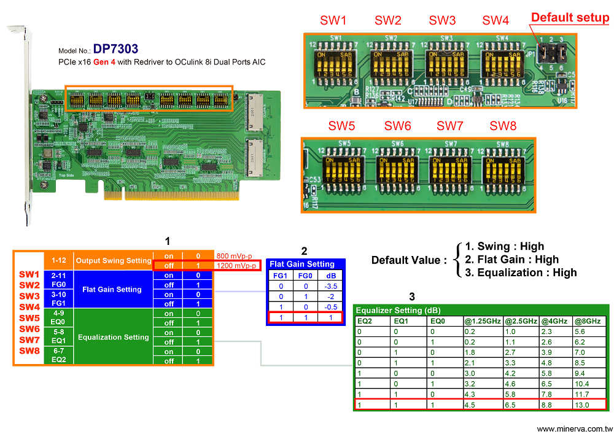Click the red Default setup label
This screenshot has width=614, height=434.
point(570,18)
